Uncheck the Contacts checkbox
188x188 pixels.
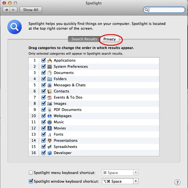(43, 91)
